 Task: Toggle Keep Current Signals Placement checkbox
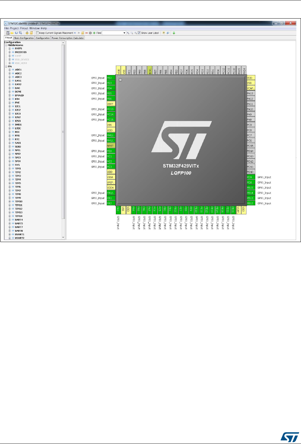coord(38,33)
